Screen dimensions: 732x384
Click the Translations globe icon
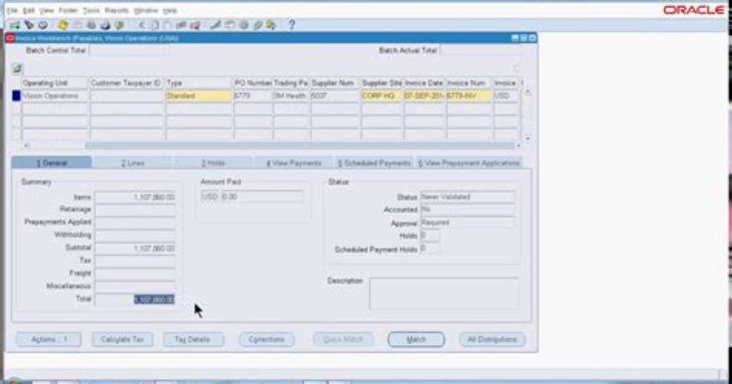244,25
